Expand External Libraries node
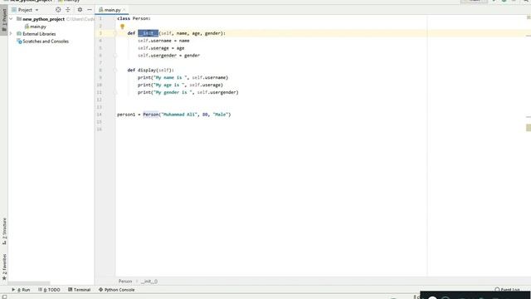The width and height of the screenshot is (531, 299). click(11, 34)
